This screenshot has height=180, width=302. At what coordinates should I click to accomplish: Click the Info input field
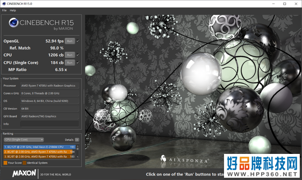pos(50,124)
